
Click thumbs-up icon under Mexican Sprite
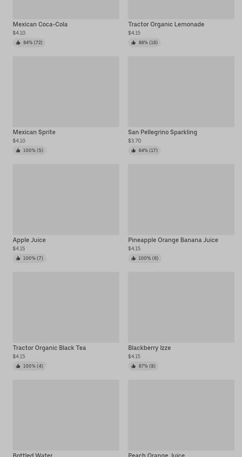18,150
